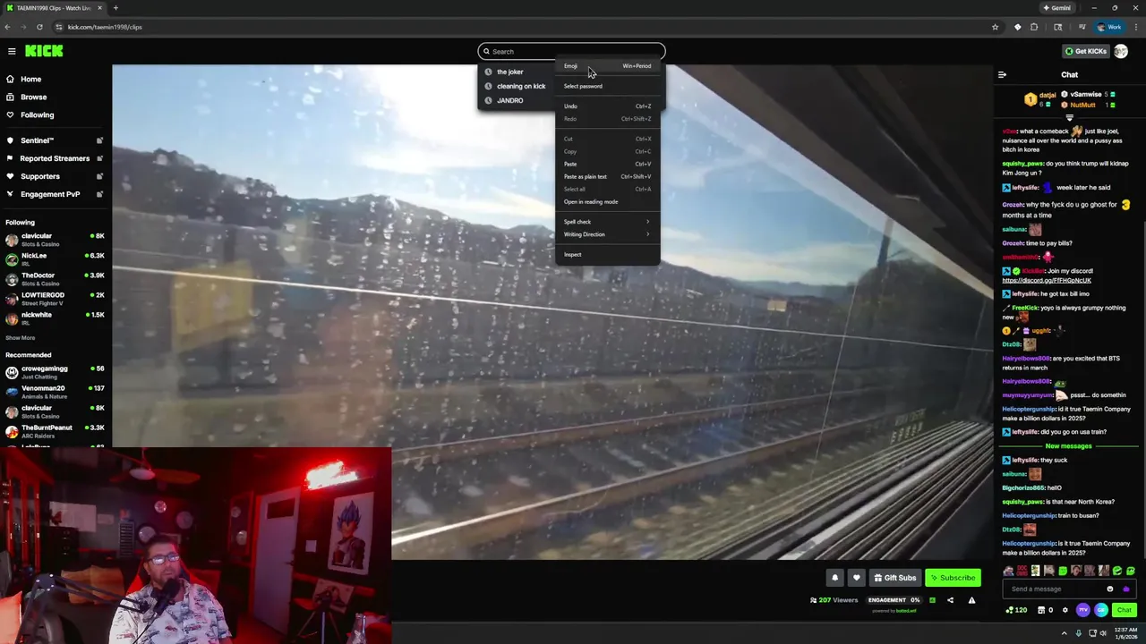
Task: Open clavicular channel under Following
Action: point(56,239)
